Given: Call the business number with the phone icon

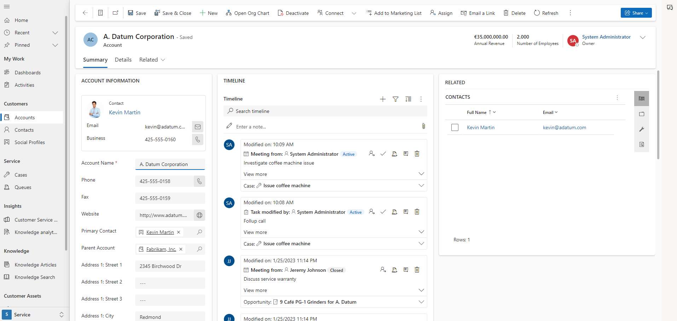Looking at the screenshot, I should [197, 139].
